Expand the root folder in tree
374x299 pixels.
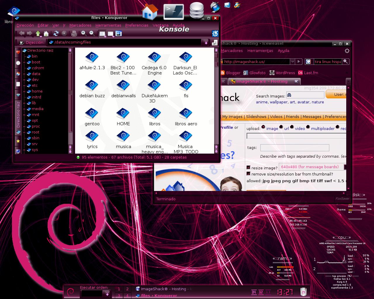24,132
